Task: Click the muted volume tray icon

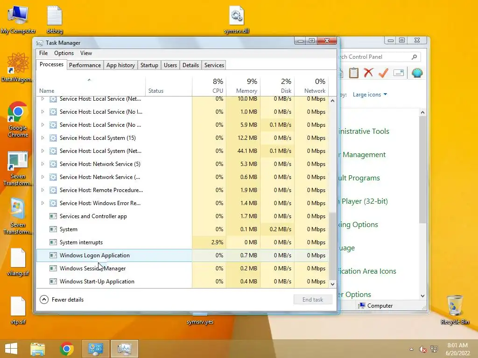Action: (422, 349)
